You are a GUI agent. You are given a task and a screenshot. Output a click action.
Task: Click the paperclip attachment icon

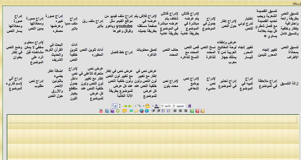click(139, 106)
